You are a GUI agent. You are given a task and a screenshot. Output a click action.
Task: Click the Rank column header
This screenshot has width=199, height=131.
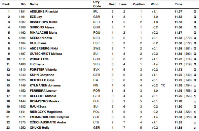6,4
